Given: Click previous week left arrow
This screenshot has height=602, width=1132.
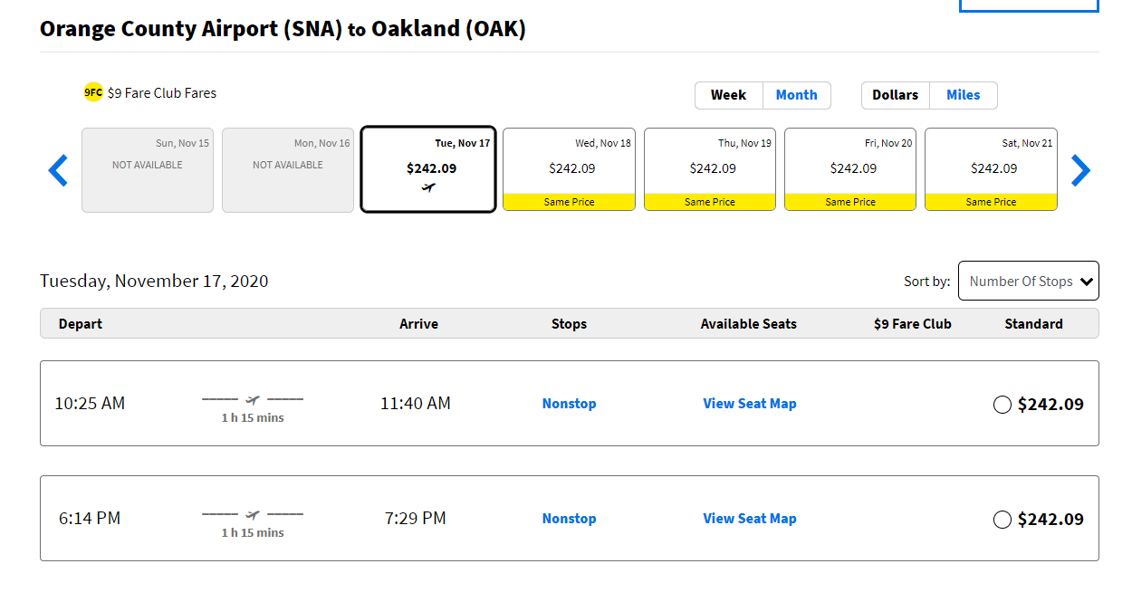Looking at the screenshot, I should click(x=58, y=170).
